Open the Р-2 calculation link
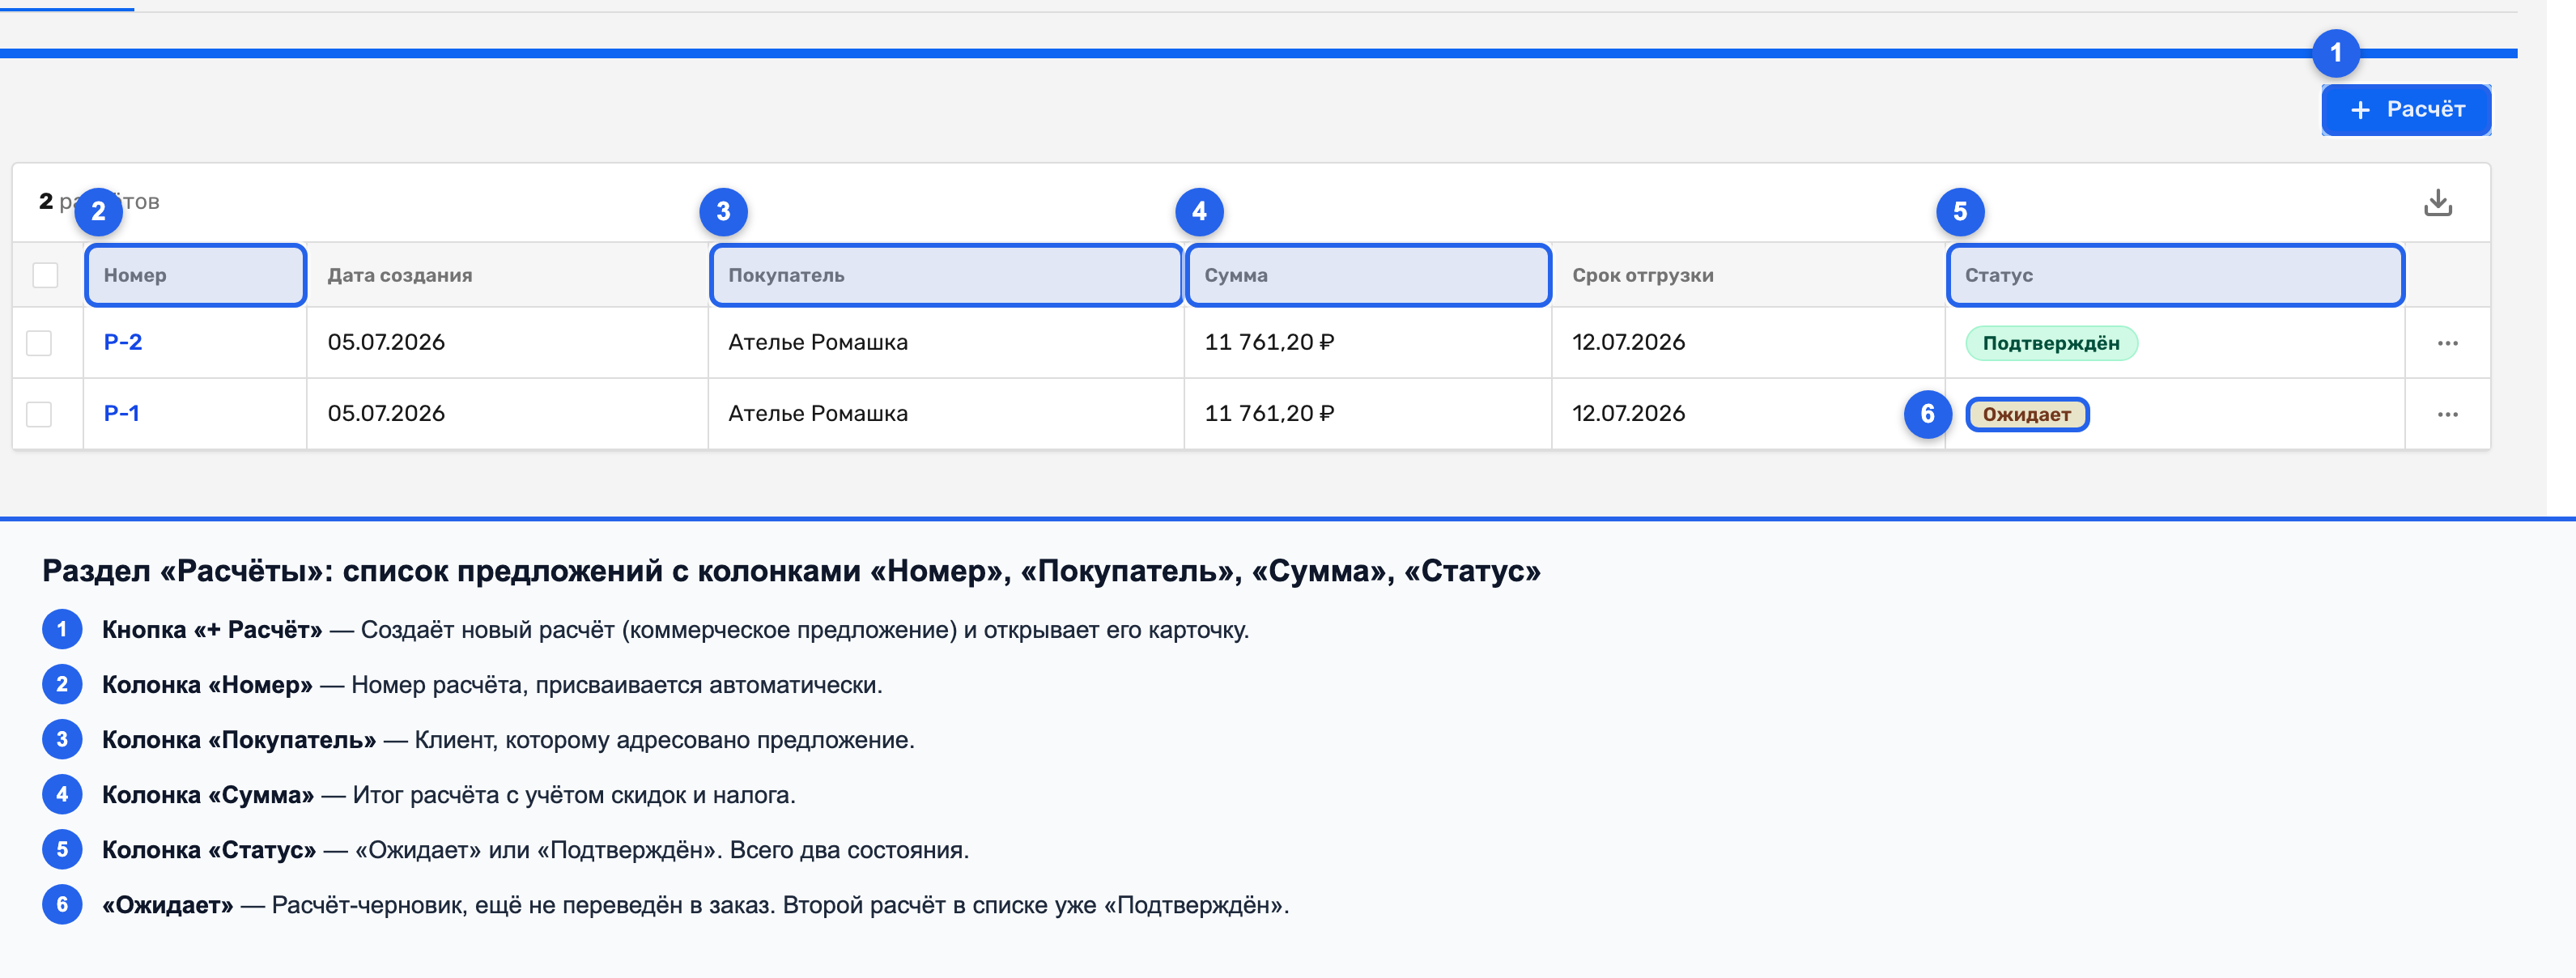 pyautogui.click(x=123, y=342)
